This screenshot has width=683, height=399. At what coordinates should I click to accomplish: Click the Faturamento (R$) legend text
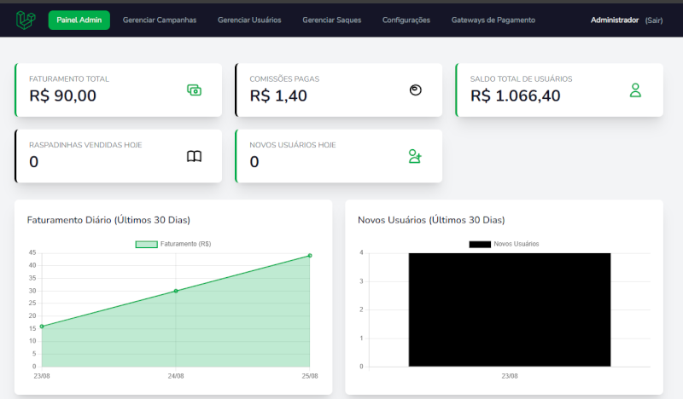[185, 244]
